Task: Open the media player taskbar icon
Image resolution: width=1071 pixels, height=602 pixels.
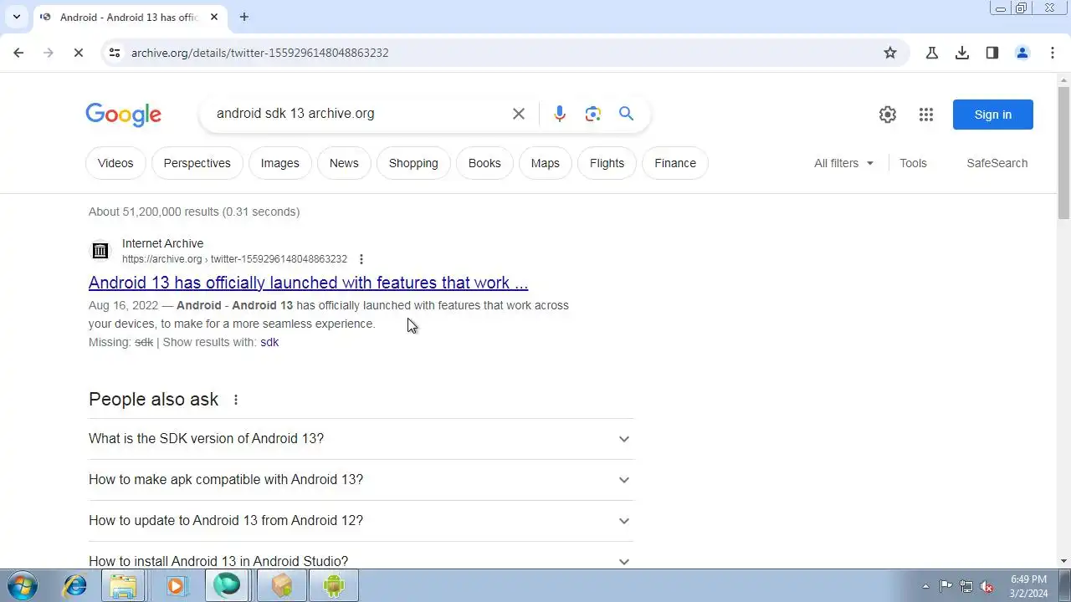Action: pos(176,585)
